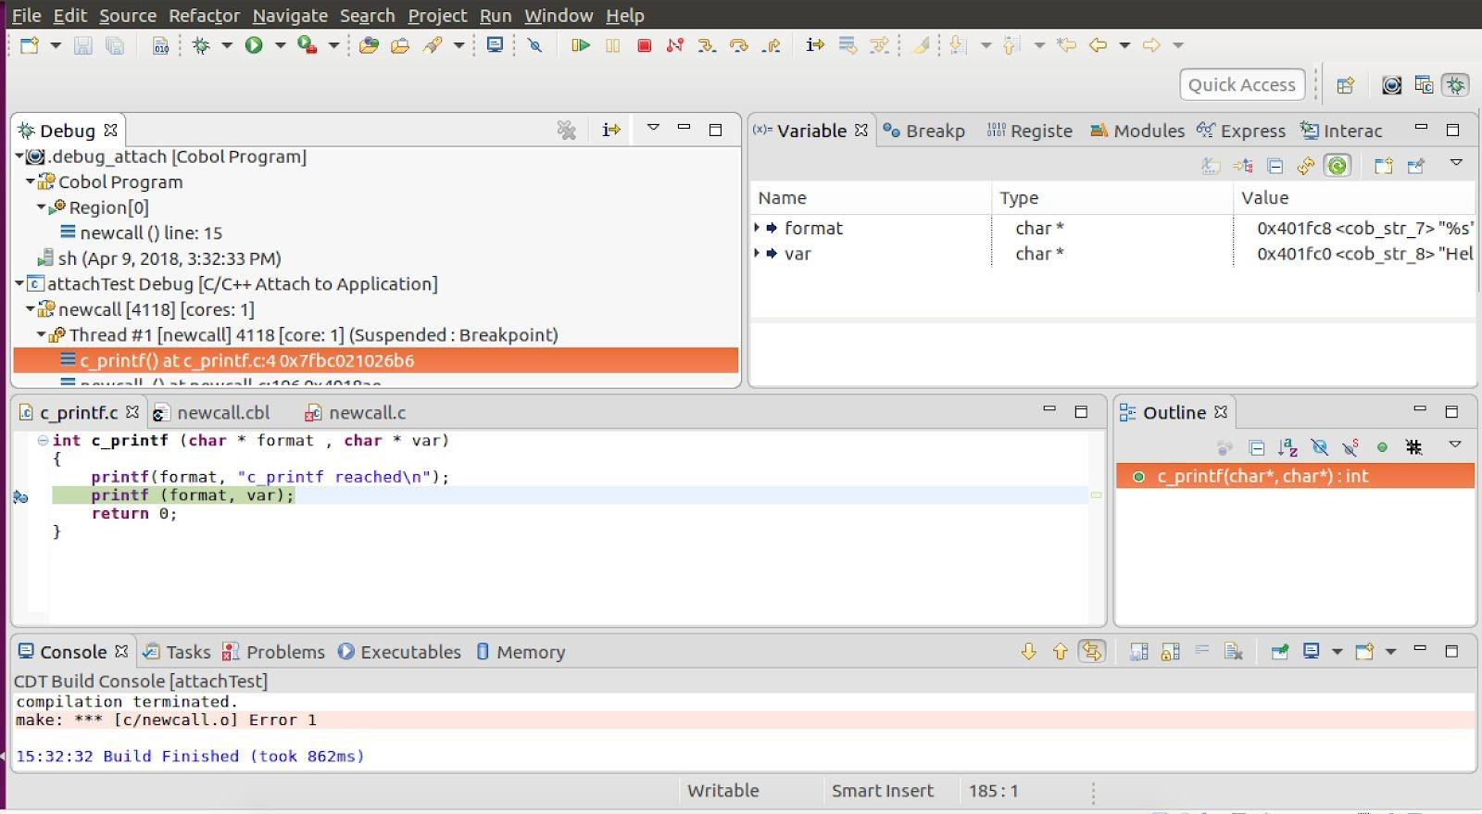
Task: Toggle instruction stepping mode in main toolbar
Action: [815, 45]
